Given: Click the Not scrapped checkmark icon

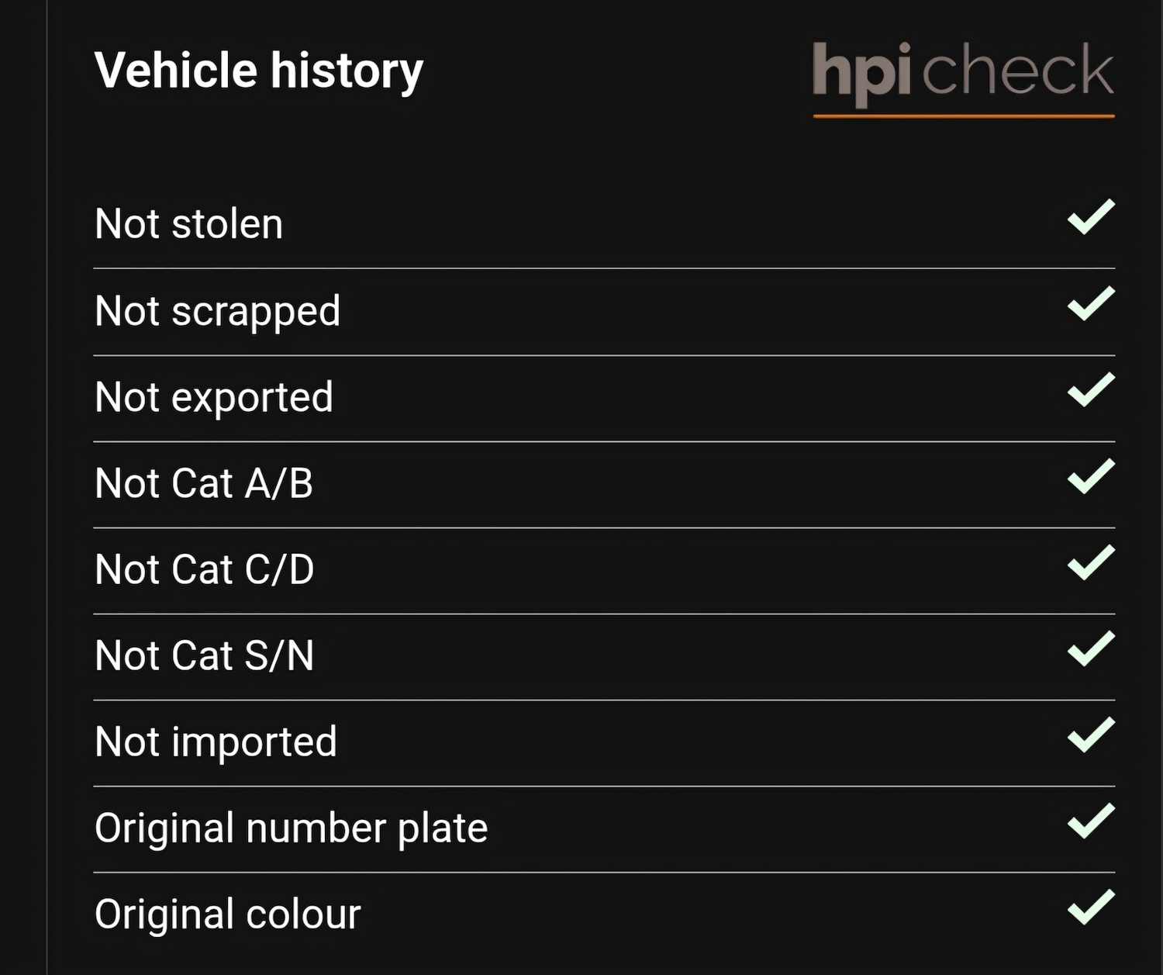Looking at the screenshot, I should click(1091, 304).
